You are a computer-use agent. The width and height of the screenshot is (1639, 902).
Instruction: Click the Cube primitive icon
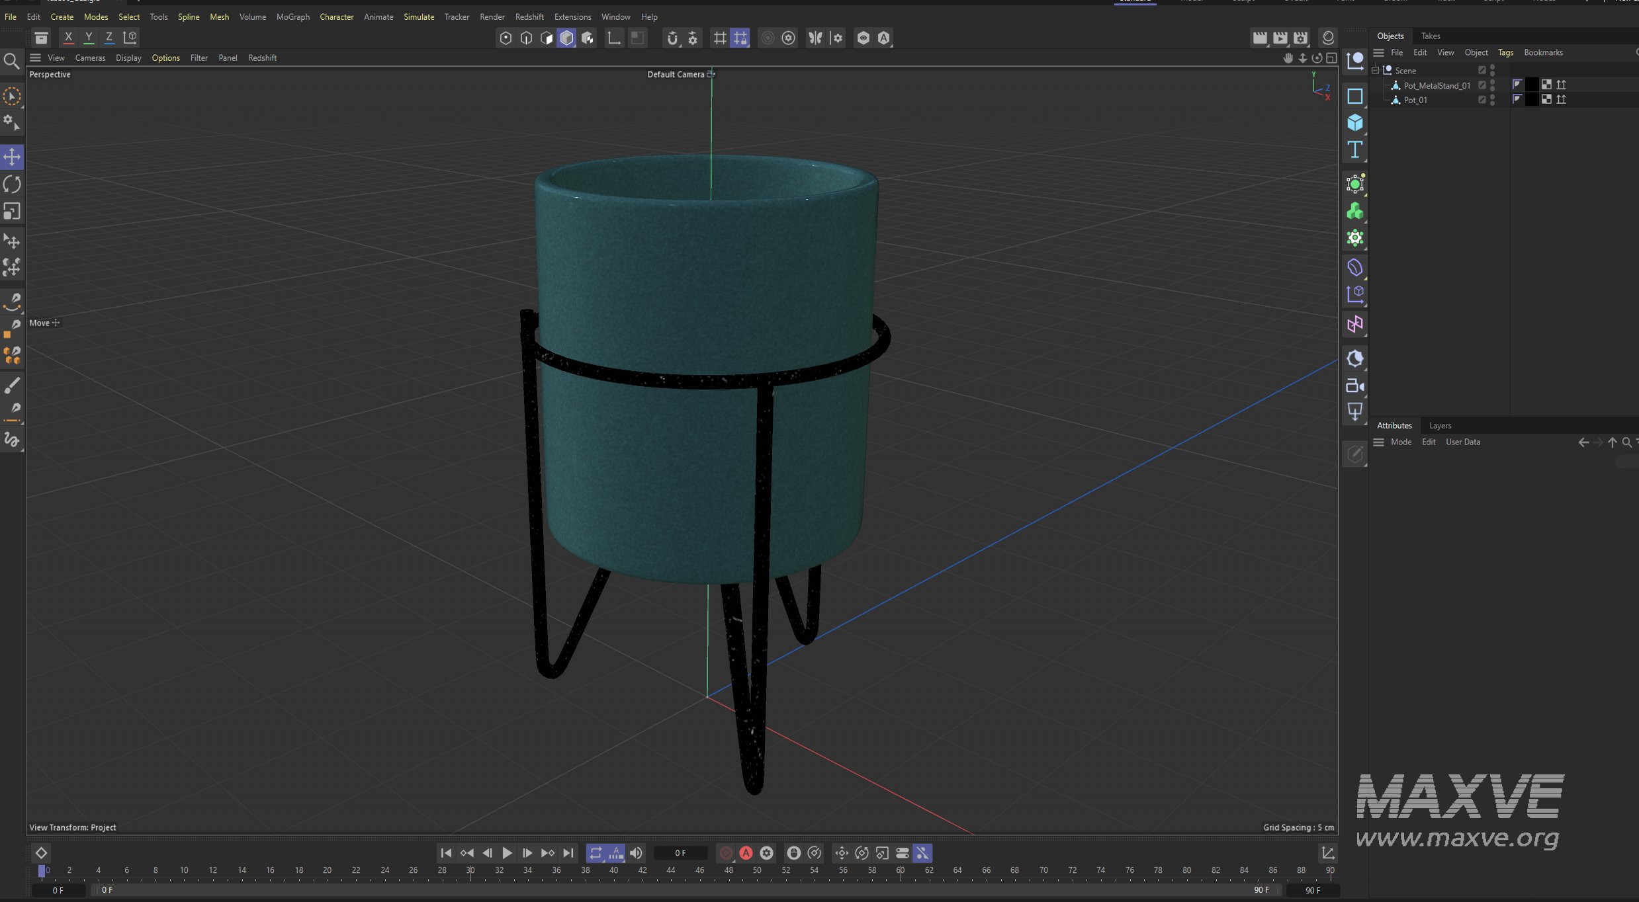point(1354,122)
